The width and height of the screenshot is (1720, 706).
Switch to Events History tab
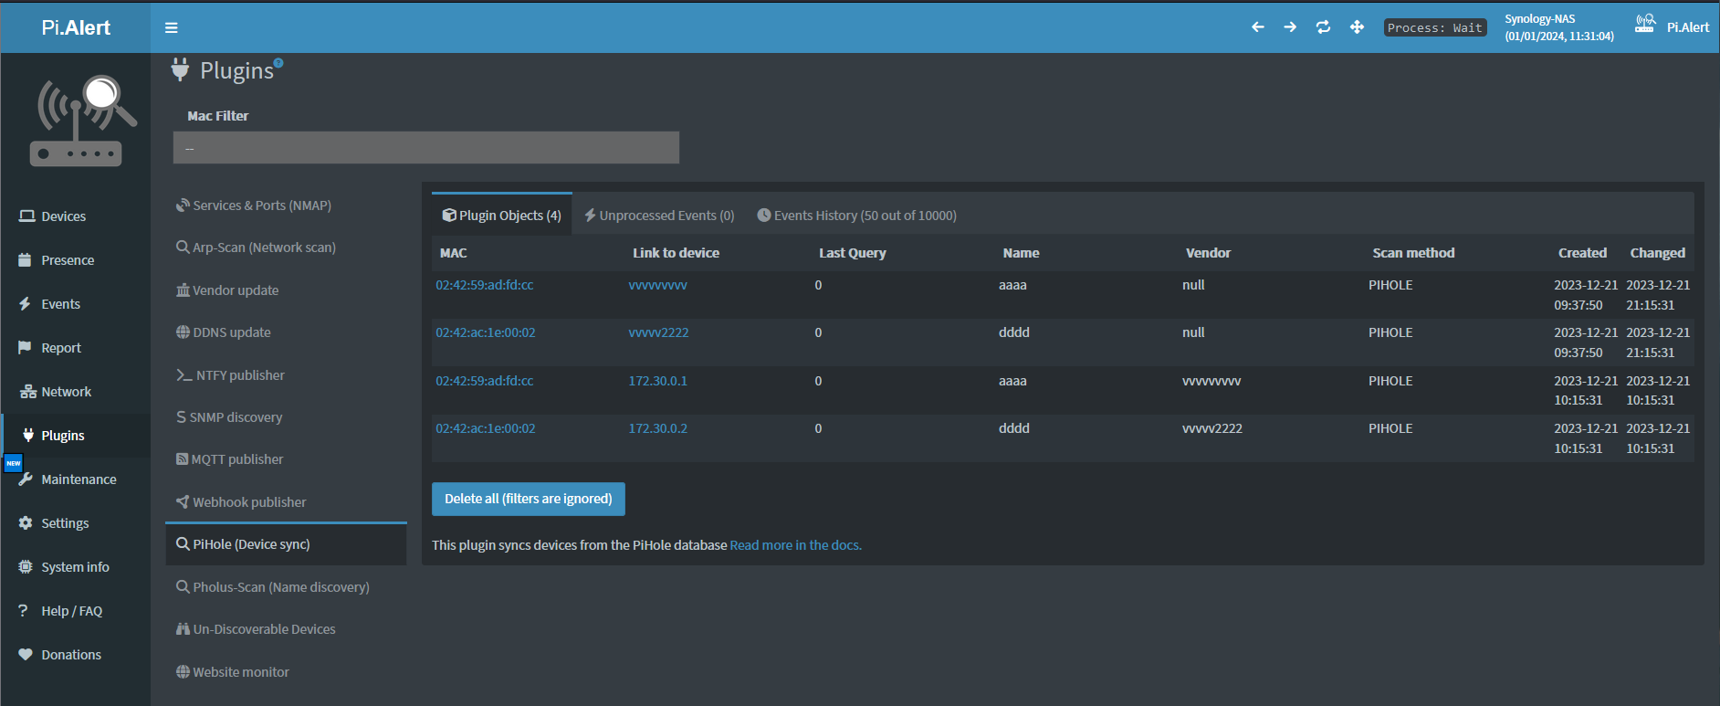[856, 216]
